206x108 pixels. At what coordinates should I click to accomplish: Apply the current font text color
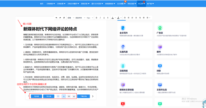113,18
